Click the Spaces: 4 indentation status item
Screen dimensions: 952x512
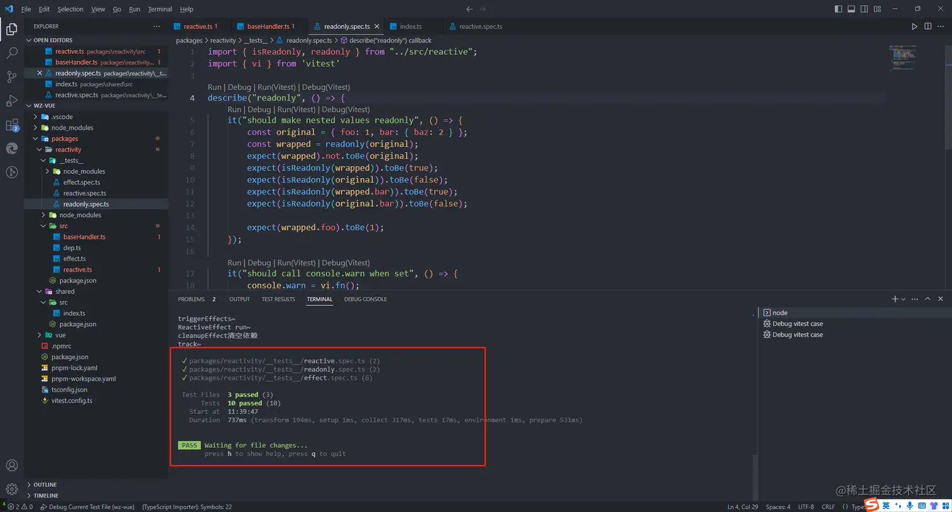point(778,507)
